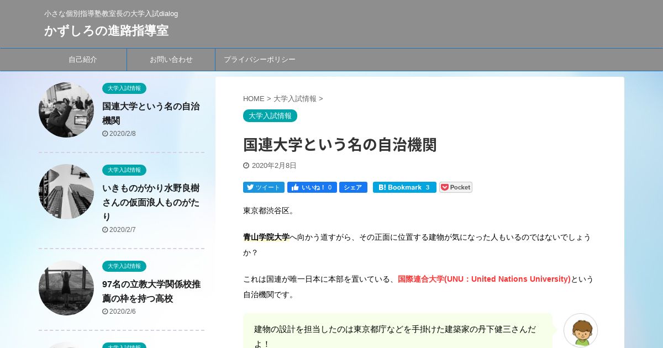Open the sidebar thumbnail for 国連大学という名の自治機関
Viewport: 663px width, 348px height.
click(66, 110)
